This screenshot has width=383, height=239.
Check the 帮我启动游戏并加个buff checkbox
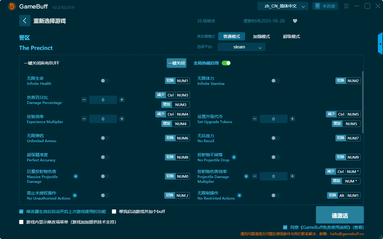click(114, 211)
